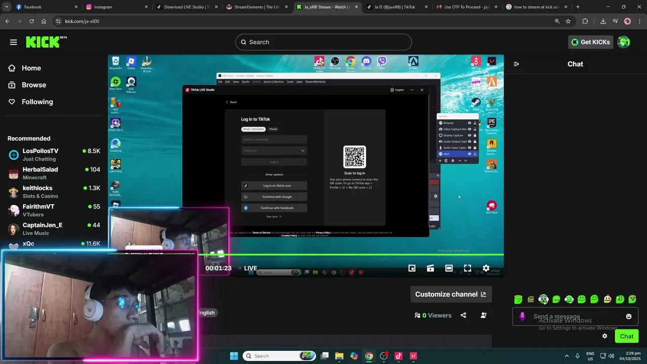Insert the yellow red-hat emote

coord(607,299)
